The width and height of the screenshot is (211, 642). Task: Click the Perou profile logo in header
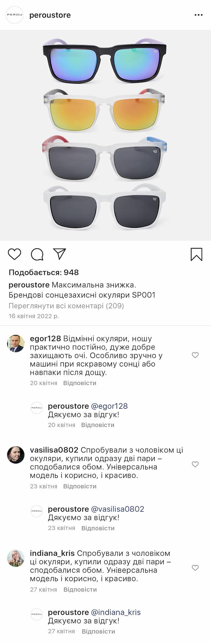pyautogui.click(x=15, y=15)
